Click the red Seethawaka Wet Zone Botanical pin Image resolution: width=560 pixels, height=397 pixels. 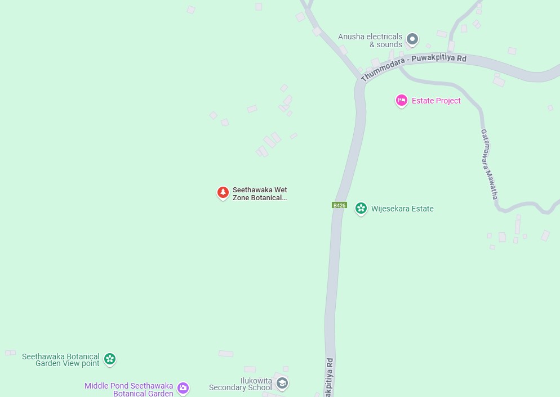[223, 193]
